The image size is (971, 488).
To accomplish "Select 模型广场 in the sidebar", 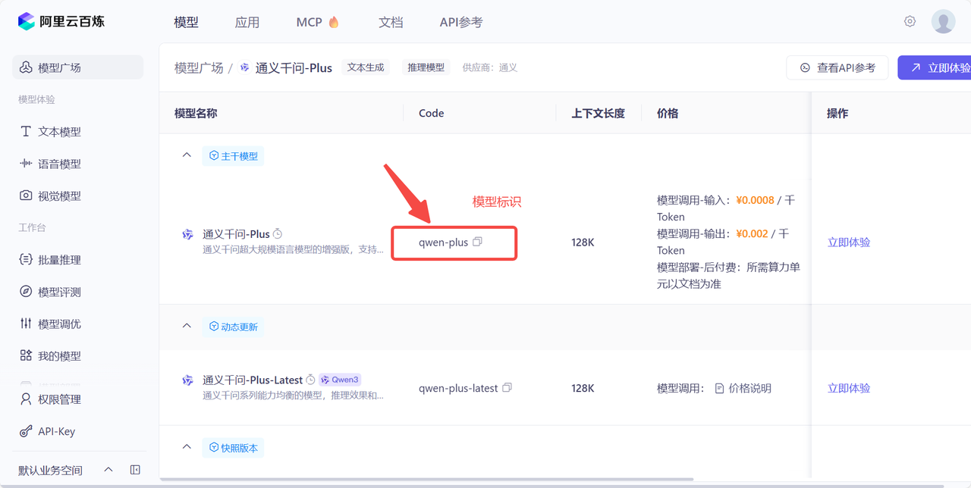I will click(77, 67).
